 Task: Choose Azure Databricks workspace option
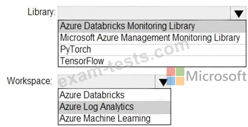pyautogui.click(x=114, y=95)
